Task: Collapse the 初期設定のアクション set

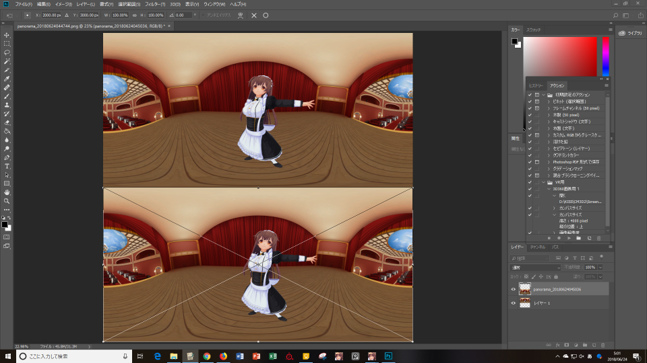Action: click(x=543, y=95)
